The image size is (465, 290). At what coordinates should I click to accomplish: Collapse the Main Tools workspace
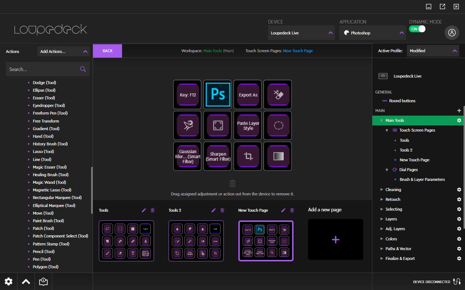click(x=381, y=120)
